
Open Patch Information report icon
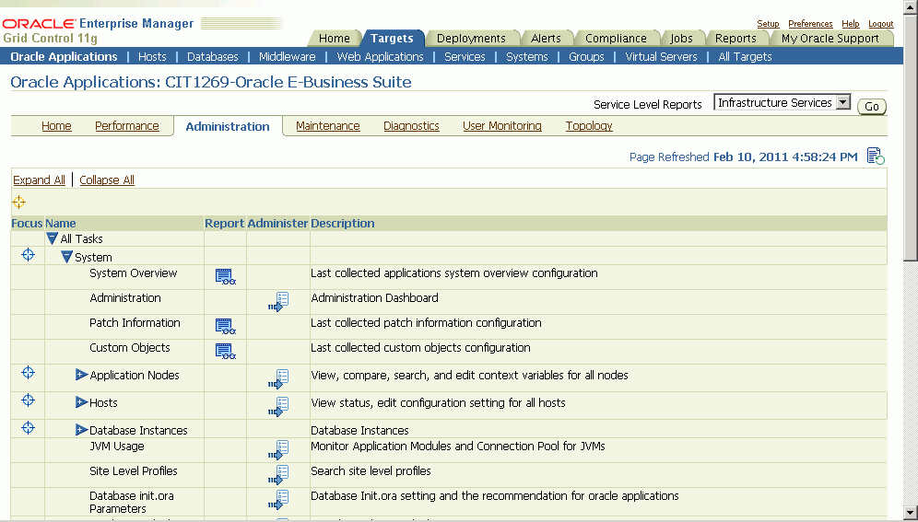click(x=226, y=327)
